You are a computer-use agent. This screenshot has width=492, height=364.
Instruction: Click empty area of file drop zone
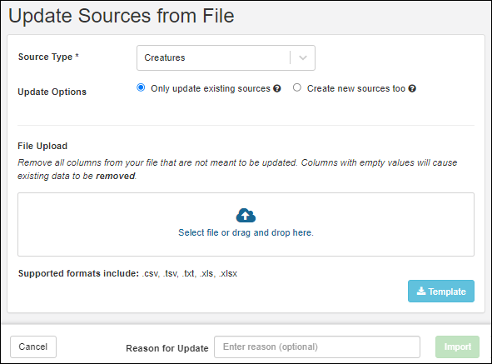click(x=94, y=225)
